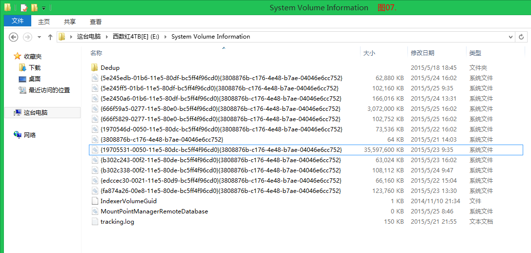Select file starting with {19705531-0050
Image resolution: width=531 pixels, height=253 pixels.
[307, 150]
